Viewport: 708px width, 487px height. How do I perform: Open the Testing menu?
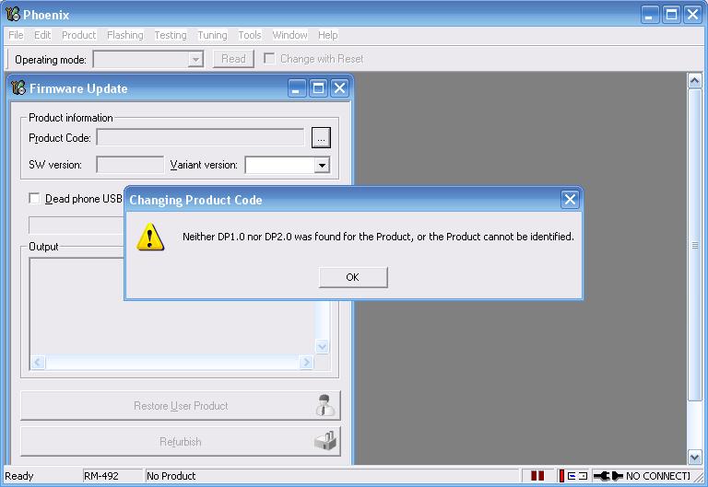(171, 35)
